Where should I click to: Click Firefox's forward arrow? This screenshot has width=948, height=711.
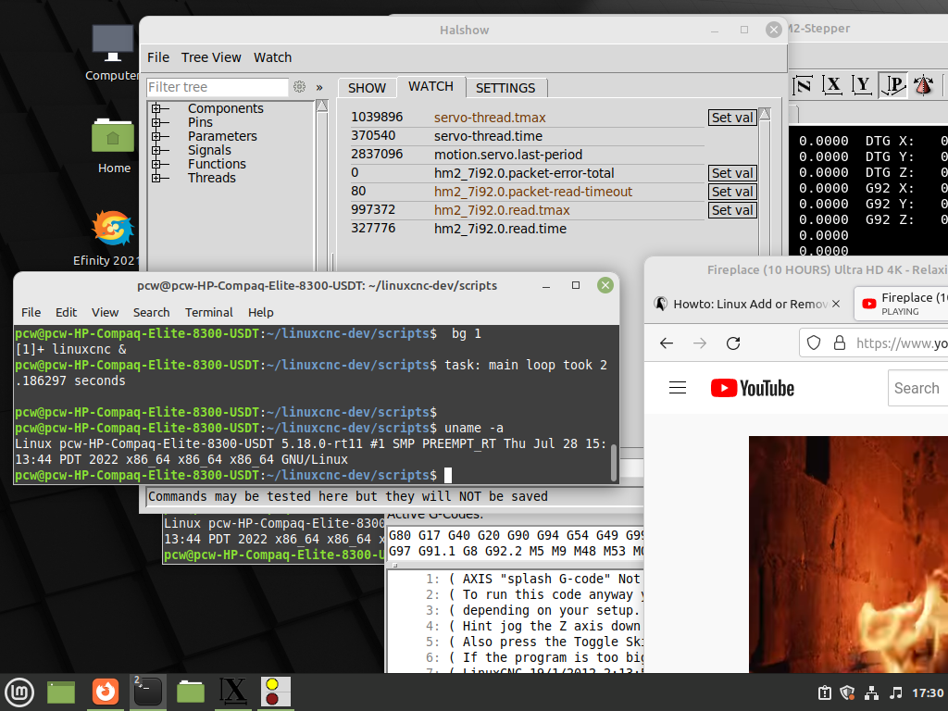pos(700,343)
